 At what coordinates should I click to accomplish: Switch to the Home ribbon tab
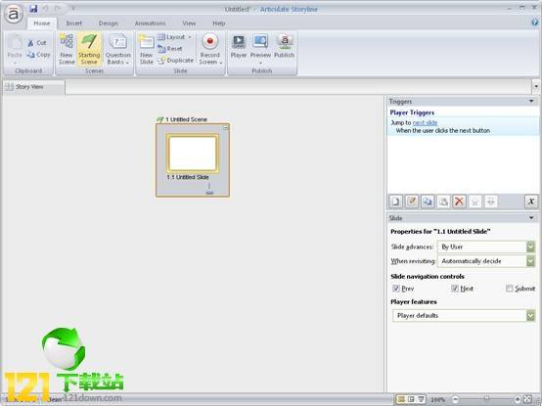(42, 23)
